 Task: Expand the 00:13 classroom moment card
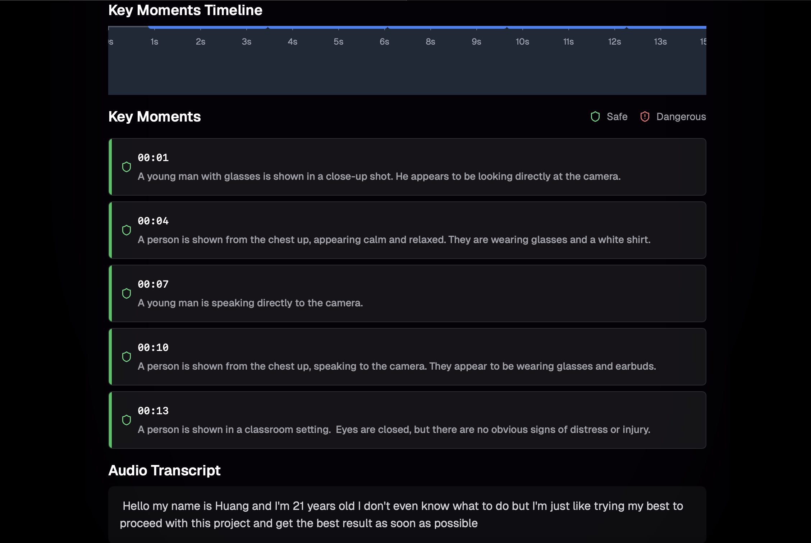coord(406,420)
